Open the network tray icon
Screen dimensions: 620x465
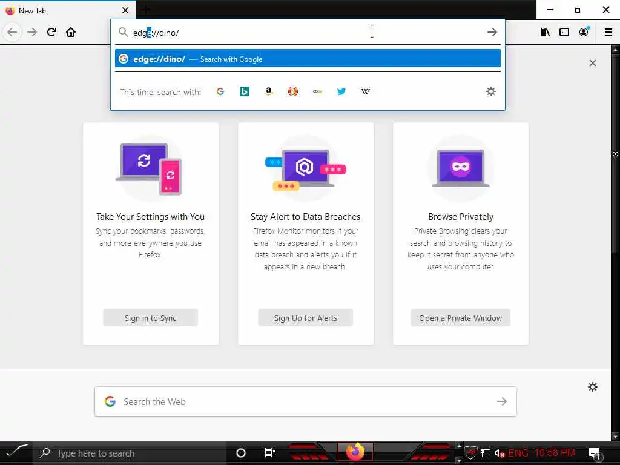coord(486,453)
